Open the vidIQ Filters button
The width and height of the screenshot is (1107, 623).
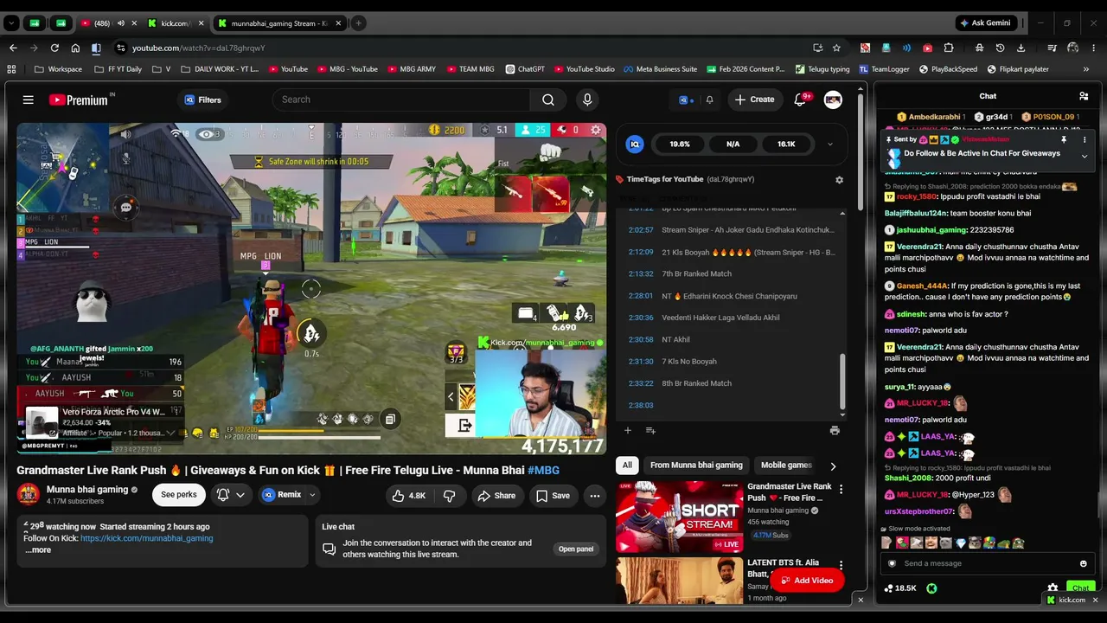(x=203, y=100)
